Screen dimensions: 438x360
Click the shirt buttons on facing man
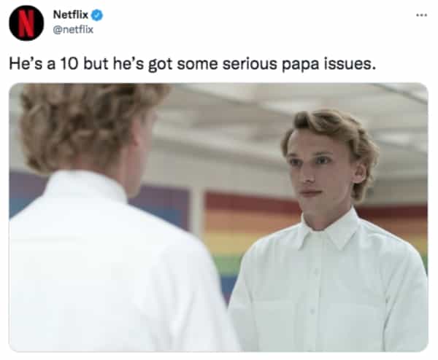314,290
